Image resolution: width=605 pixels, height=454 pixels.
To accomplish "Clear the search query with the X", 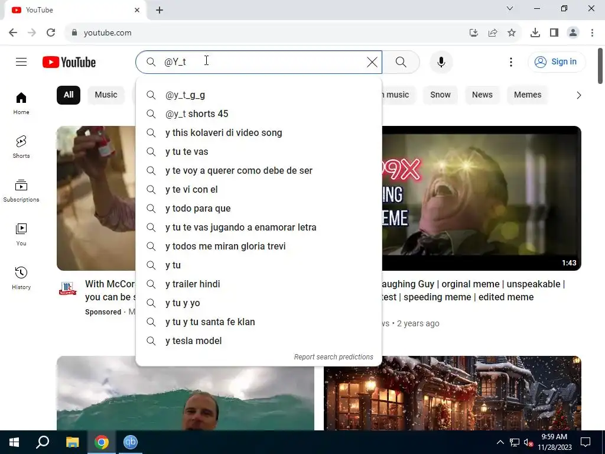I will 372,61.
